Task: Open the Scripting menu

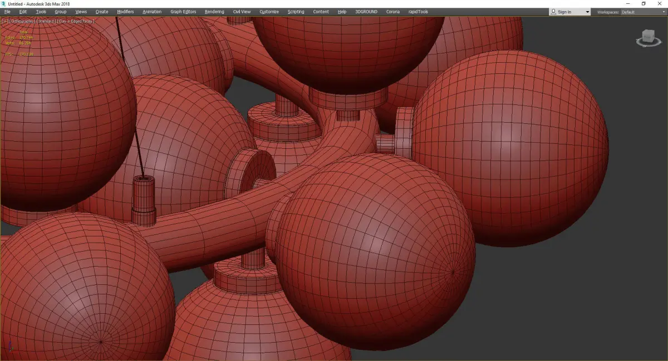Action: [x=296, y=12]
